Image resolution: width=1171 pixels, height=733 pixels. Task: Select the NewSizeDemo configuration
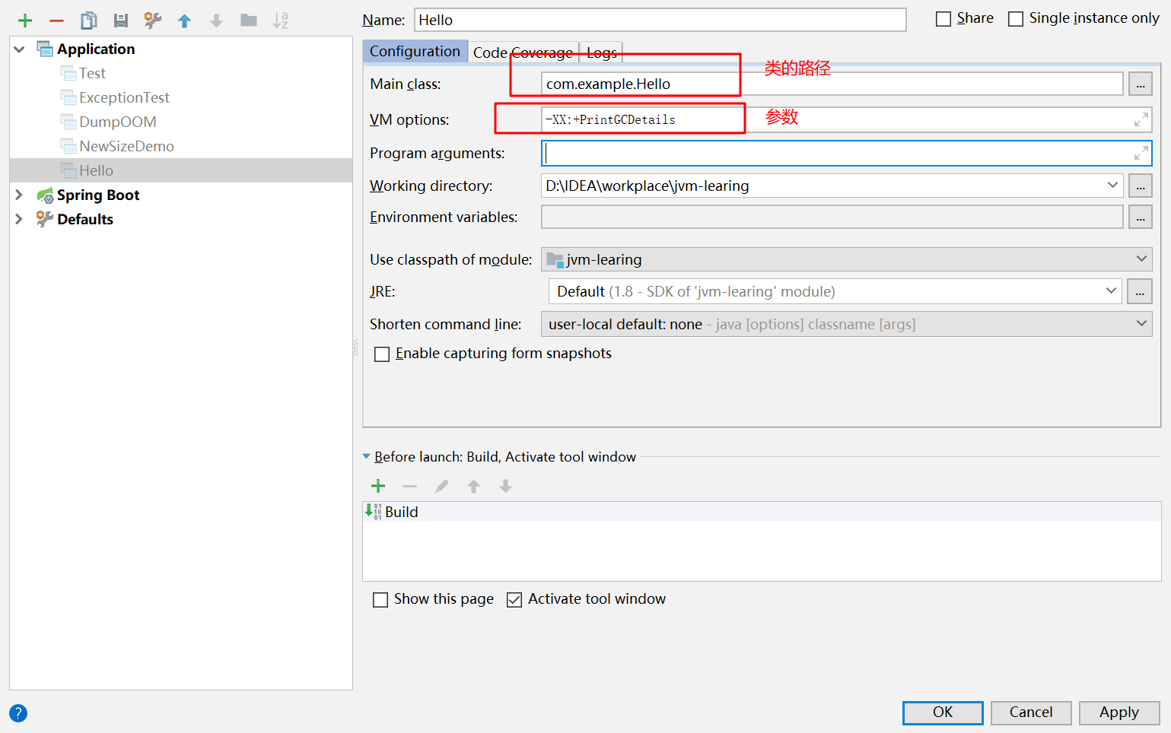click(126, 146)
